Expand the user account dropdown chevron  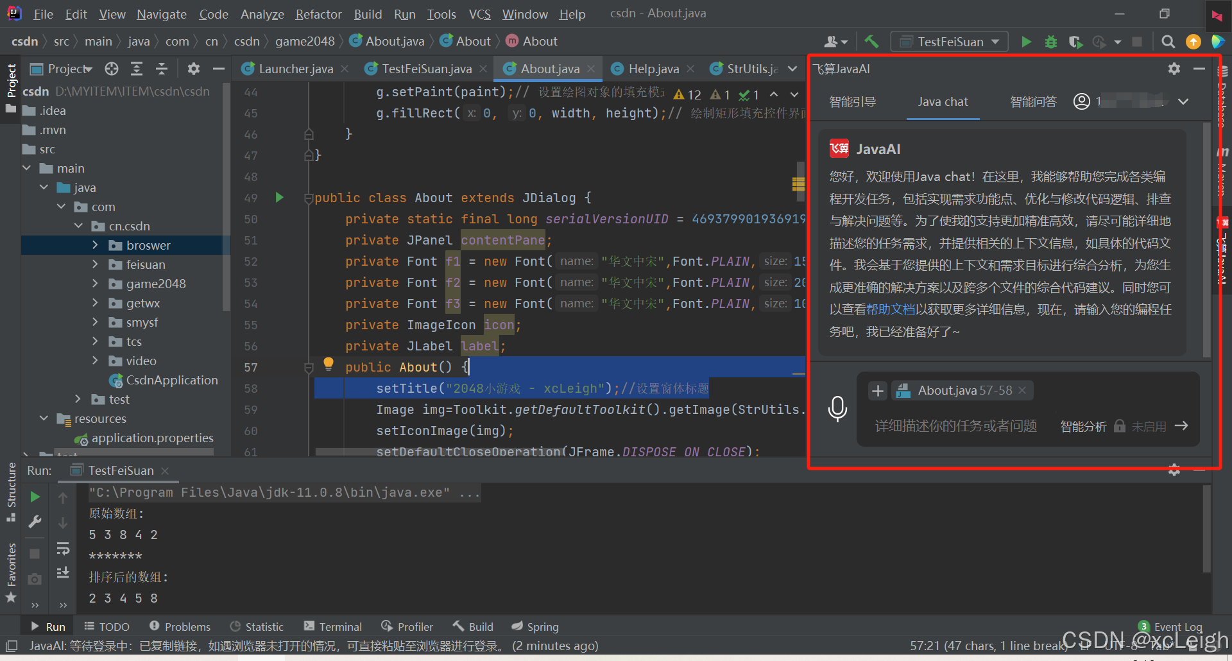click(1183, 101)
